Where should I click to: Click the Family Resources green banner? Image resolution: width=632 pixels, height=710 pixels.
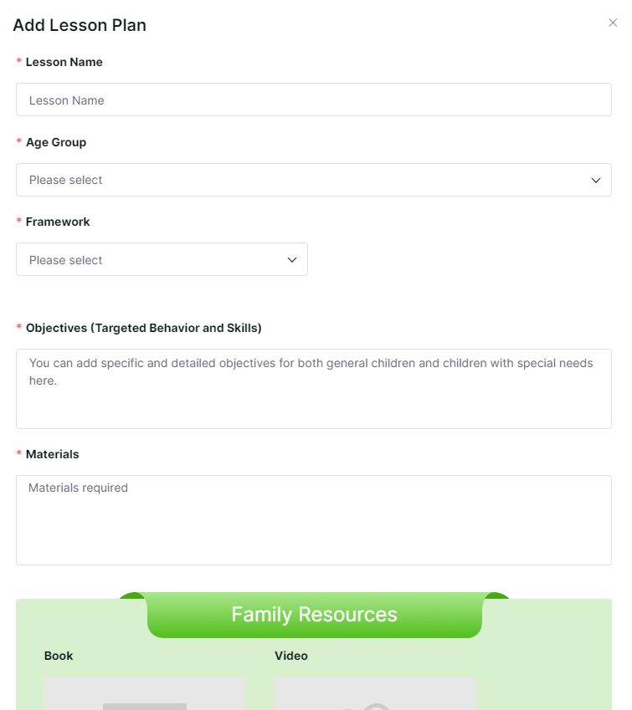coord(314,615)
